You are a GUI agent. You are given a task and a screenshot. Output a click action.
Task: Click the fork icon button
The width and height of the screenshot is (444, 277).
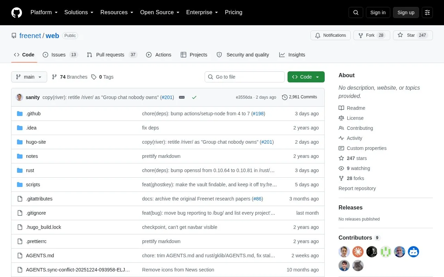361,35
